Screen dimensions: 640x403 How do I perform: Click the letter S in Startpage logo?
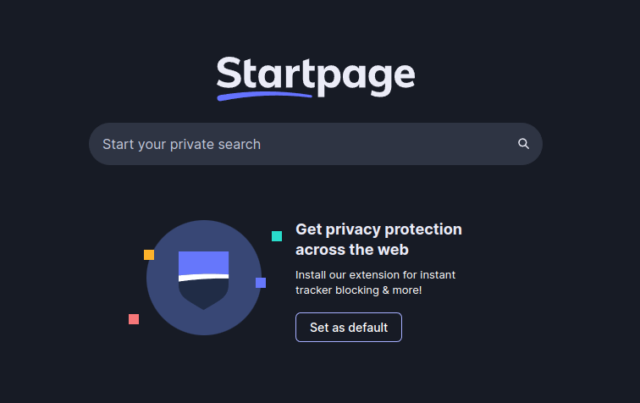pos(229,72)
